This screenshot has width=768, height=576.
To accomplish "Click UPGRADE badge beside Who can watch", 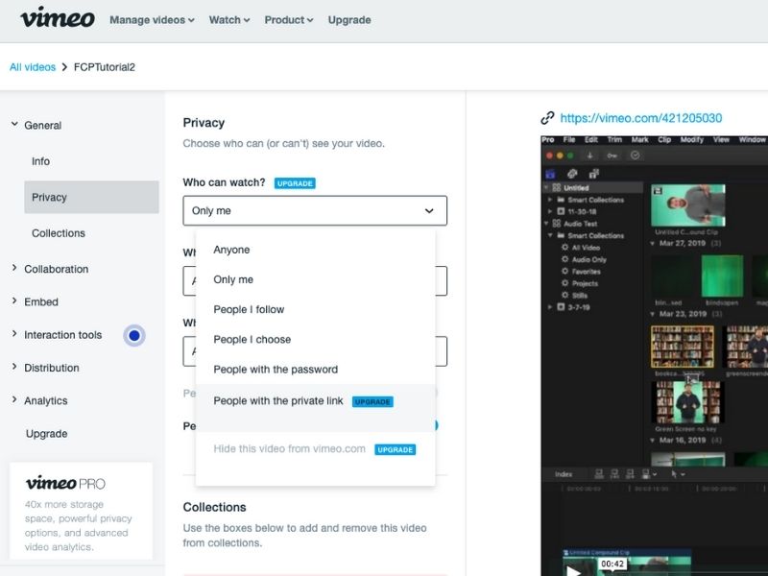I will coord(295,183).
